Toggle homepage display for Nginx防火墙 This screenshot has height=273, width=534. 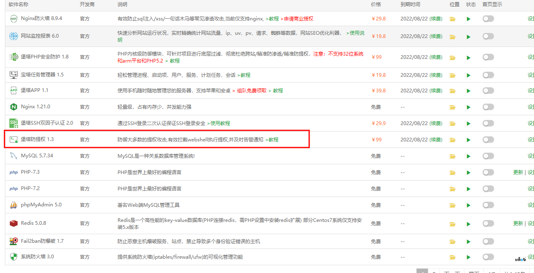(x=488, y=18)
